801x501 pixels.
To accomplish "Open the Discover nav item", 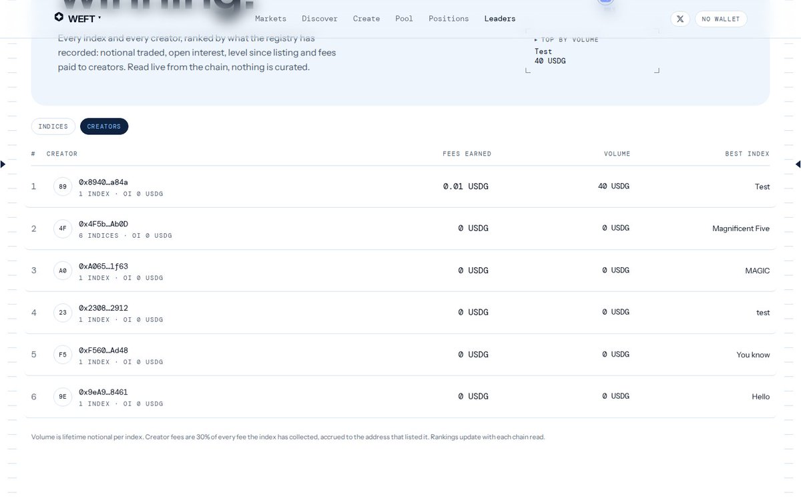I will [x=320, y=19].
